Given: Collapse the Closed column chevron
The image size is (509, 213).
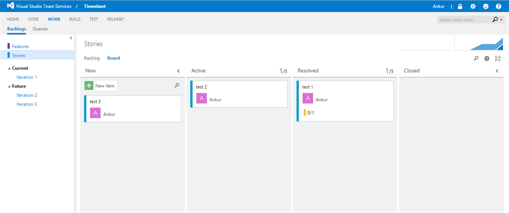Looking at the screenshot, I should 497,71.
